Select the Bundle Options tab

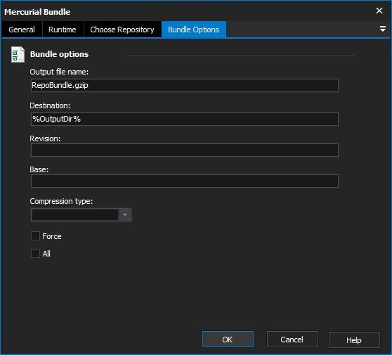193,30
